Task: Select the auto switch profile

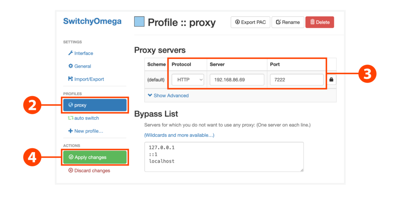Action: (x=86, y=118)
